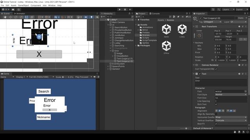Open the GameObject menu
The image size is (250, 140).
pos(23,5)
